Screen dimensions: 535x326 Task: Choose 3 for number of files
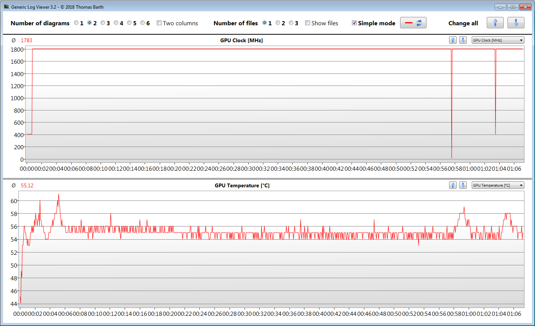291,23
